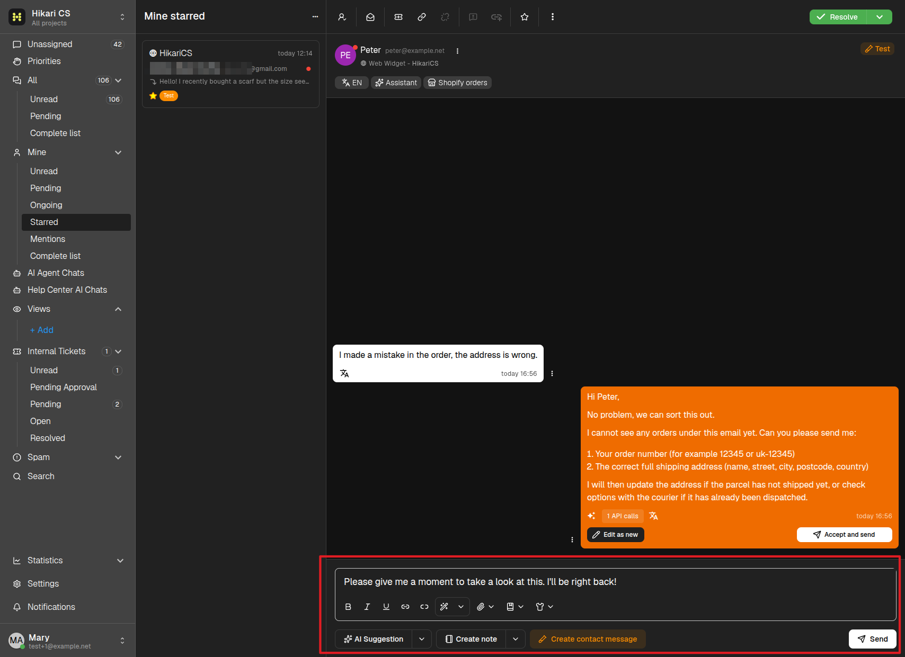Open options beside the orange AI reply

[572, 539]
